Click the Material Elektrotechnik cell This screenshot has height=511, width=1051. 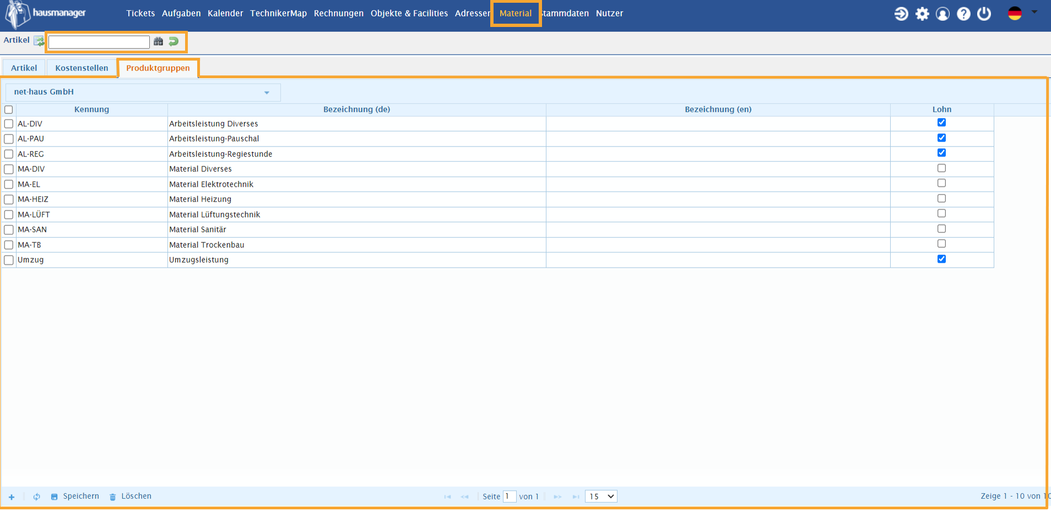click(x=357, y=184)
